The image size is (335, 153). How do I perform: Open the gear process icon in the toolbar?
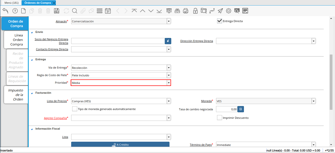pos(228,11)
